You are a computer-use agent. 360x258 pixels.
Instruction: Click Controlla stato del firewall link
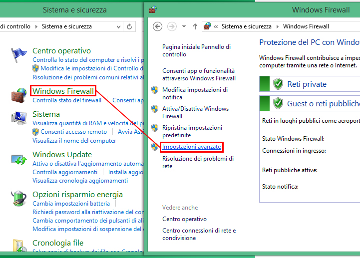point(67,100)
